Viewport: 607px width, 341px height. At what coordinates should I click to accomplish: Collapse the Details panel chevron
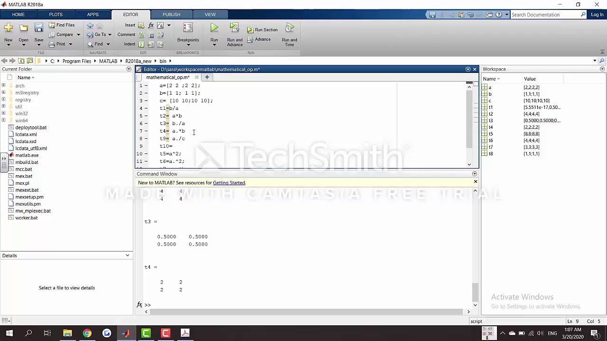[x=127, y=256]
